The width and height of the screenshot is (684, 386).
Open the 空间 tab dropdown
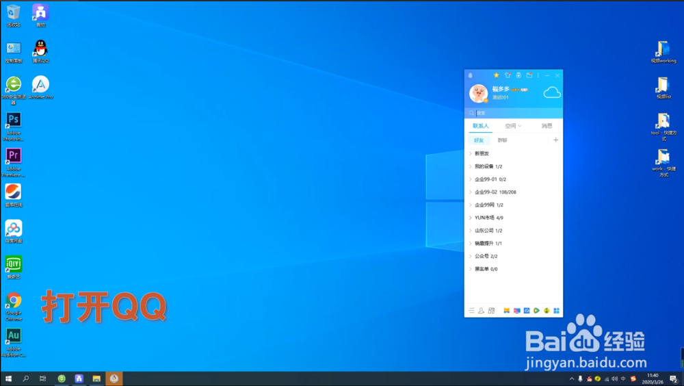click(513, 126)
